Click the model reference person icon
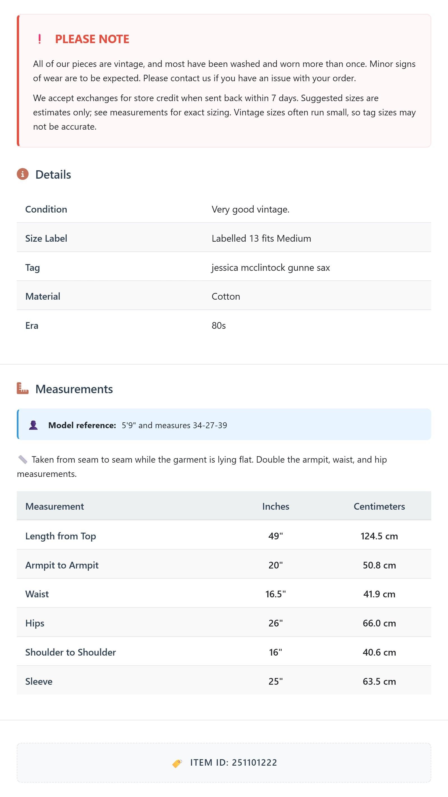448x797 pixels. coord(33,425)
